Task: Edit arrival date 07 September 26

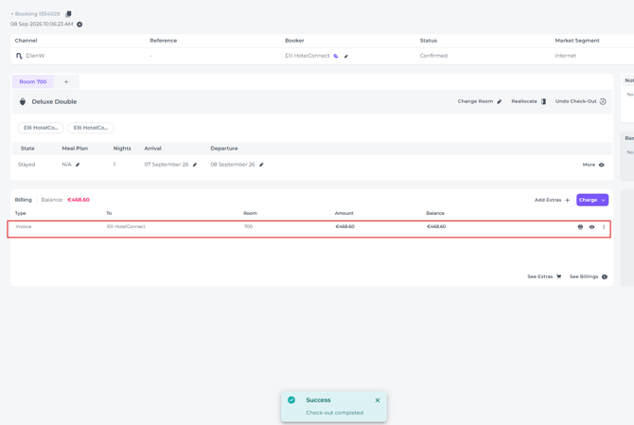Action: pos(195,165)
